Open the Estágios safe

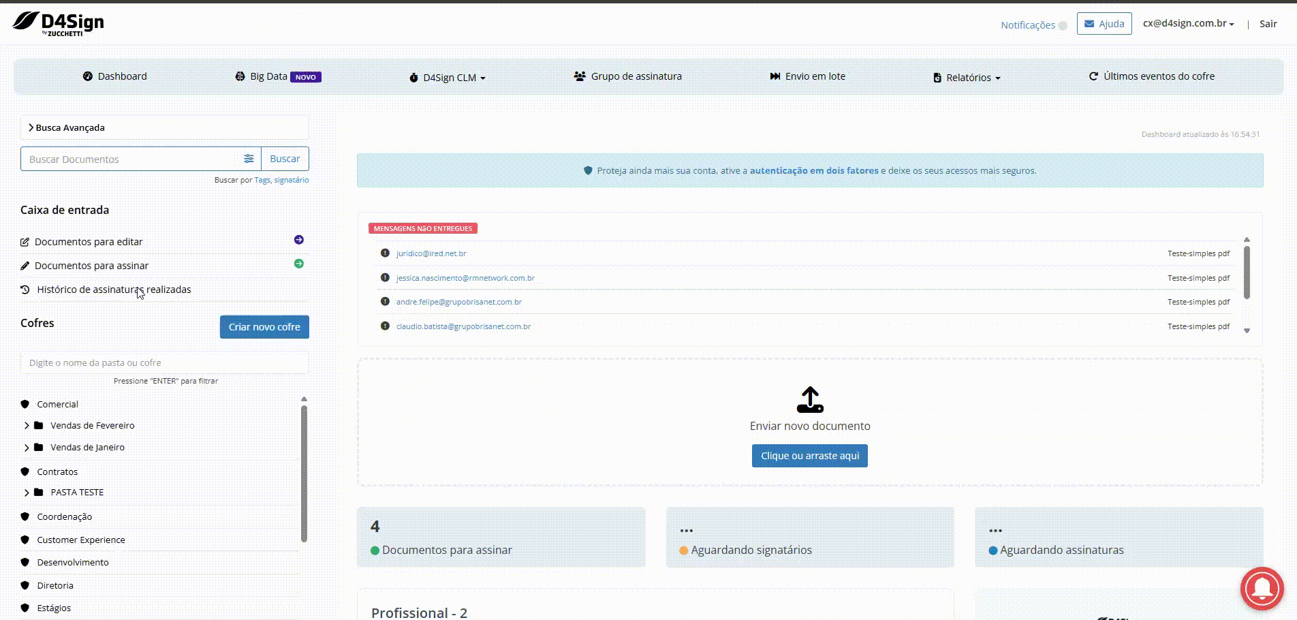coord(54,608)
